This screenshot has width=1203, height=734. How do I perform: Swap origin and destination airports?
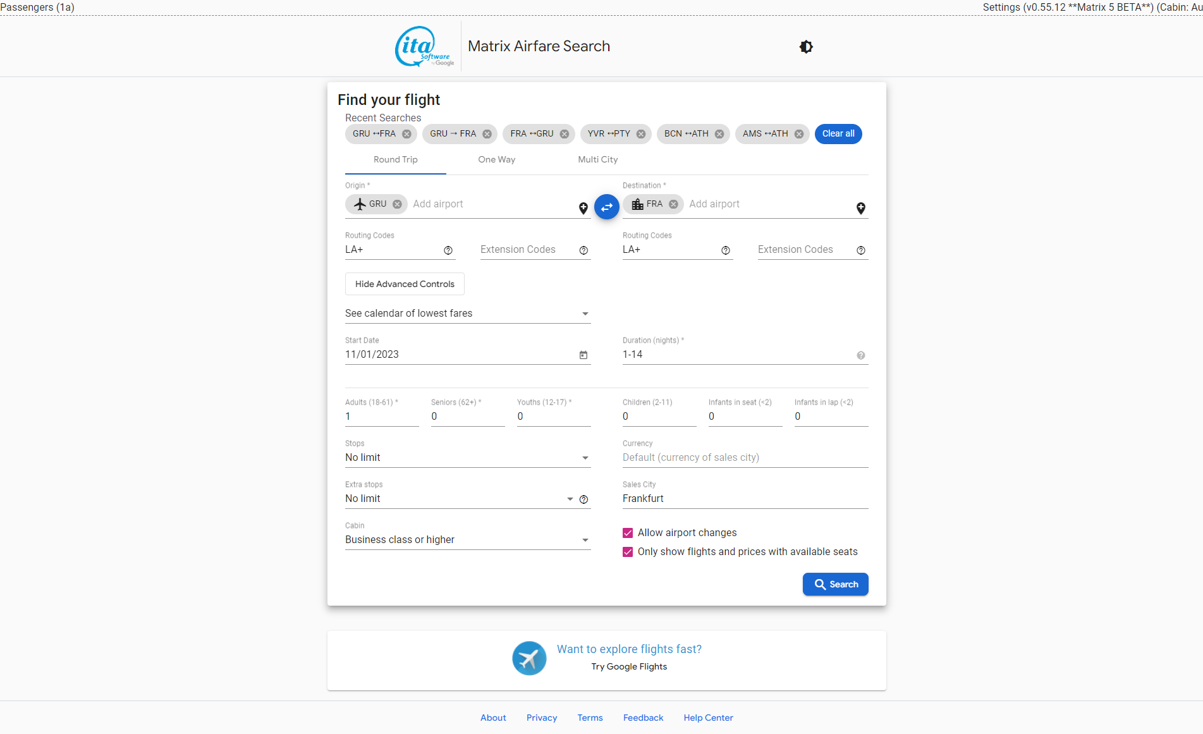point(606,207)
